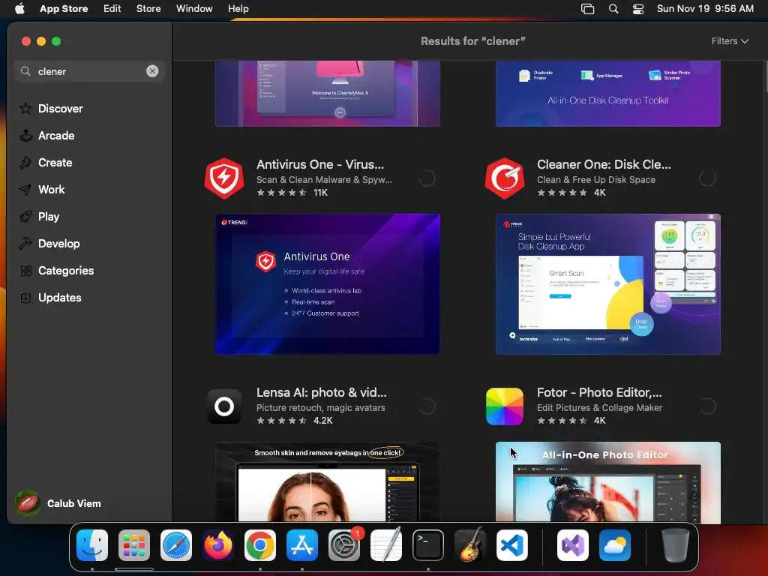Click the results vertical scrollbar
The image size is (768, 576).
(x=765, y=76)
